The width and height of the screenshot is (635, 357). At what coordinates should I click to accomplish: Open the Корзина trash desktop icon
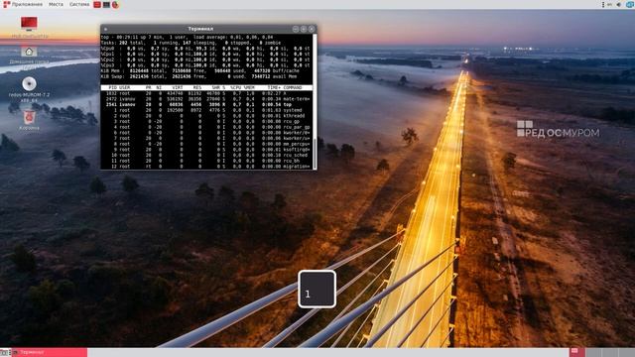pyautogui.click(x=29, y=120)
